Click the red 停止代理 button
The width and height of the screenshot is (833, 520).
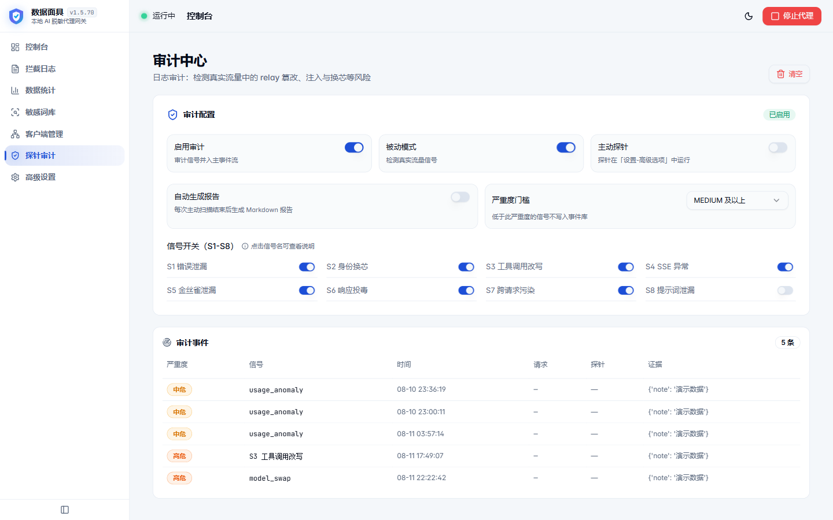point(791,16)
